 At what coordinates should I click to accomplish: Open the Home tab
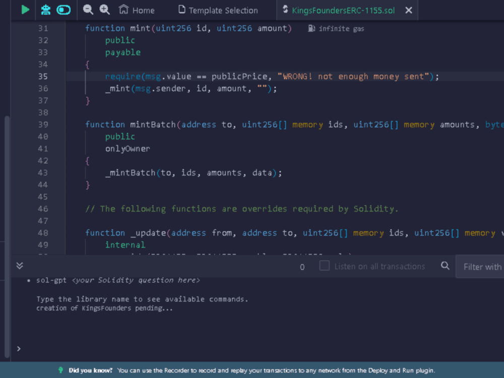137,10
